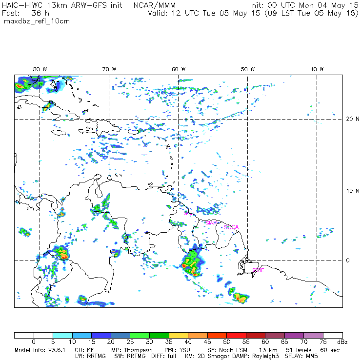This screenshot has width=361, height=361.
Task: Click the "SF: Noah LSM" model setting
Action: coord(227,350)
